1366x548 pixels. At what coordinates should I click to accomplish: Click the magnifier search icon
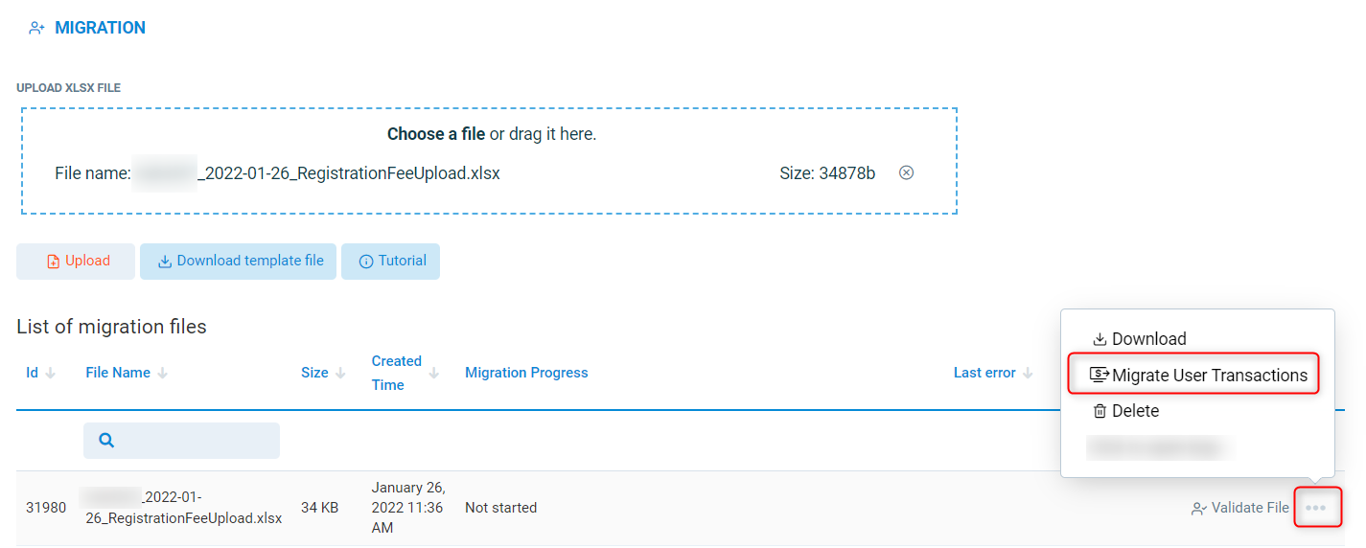pos(106,441)
